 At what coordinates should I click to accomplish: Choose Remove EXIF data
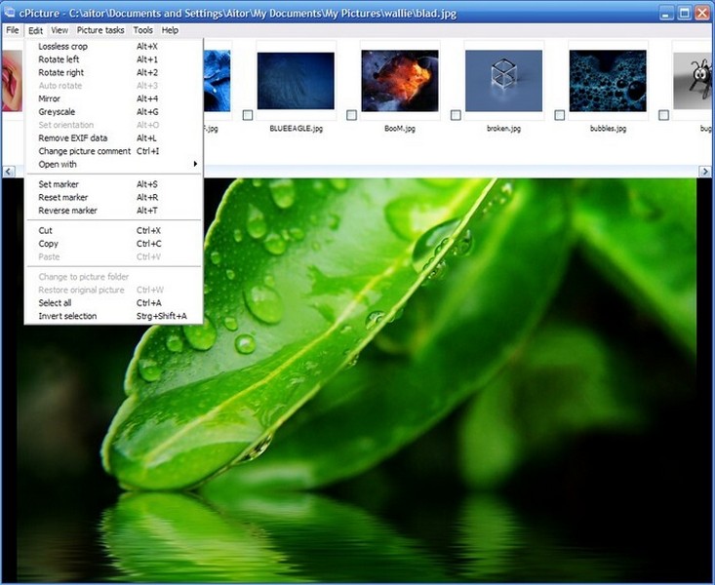coord(113,137)
